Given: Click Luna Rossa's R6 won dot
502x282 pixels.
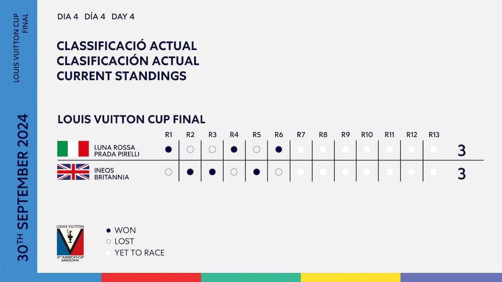Looking at the screenshot, I should 279,149.
